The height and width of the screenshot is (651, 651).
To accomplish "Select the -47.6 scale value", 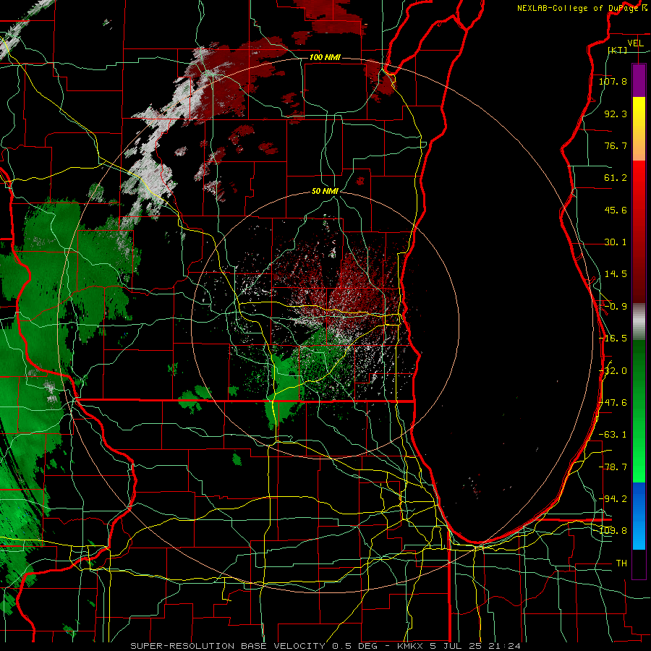I will pos(613,403).
